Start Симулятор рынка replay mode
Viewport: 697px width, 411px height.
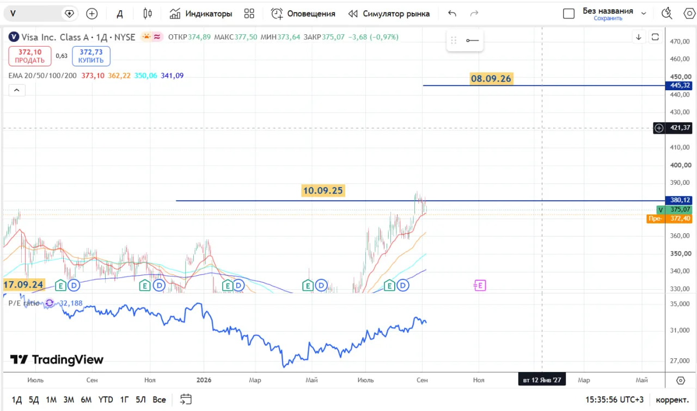[x=389, y=14]
